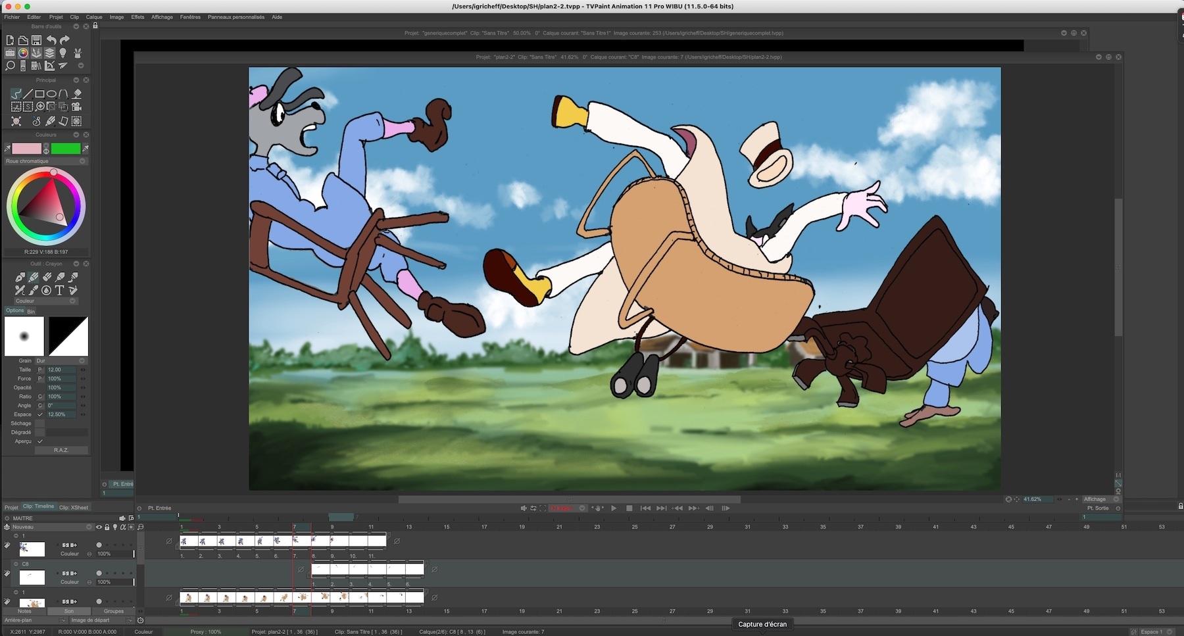Click the camera tool icon in Principal panel
The height and width of the screenshot is (636, 1184).
76,107
